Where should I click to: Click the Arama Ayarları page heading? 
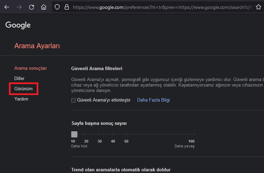37,46
